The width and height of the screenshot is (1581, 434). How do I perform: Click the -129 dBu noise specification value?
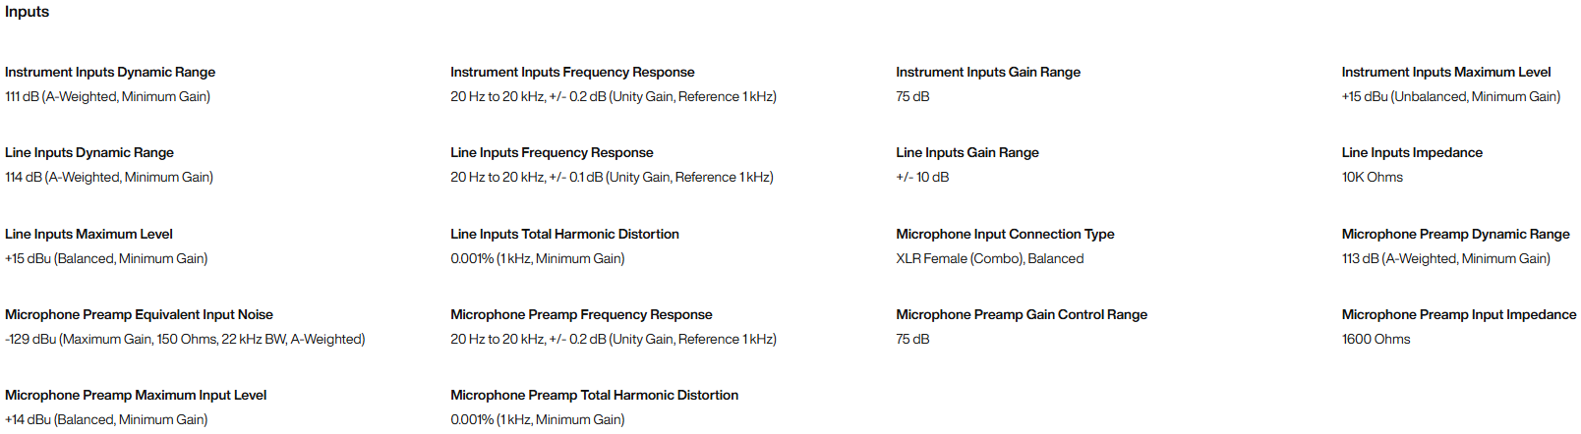(185, 339)
